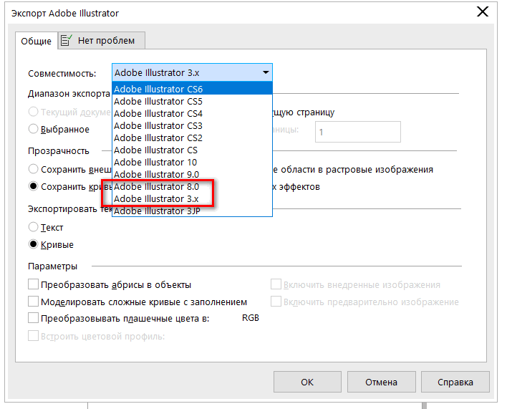Pick Adobe Illustrator CS3 in list
Image resolution: width=507 pixels, height=409 pixels.
tap(158, 125)
